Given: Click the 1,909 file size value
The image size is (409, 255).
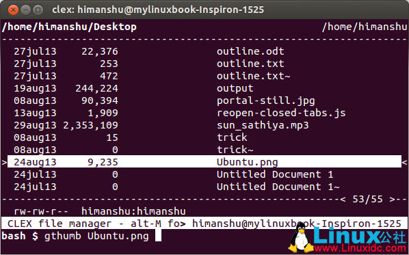Looking at the screenshot, I should pyautogui.click(x=103, y=113).
